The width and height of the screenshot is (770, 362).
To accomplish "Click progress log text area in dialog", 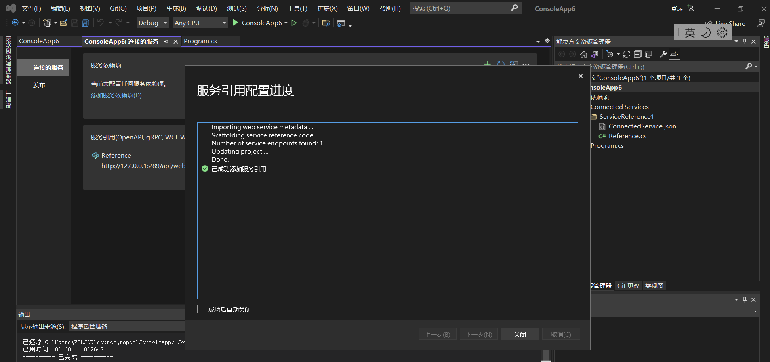I will [x=387, y=210].
